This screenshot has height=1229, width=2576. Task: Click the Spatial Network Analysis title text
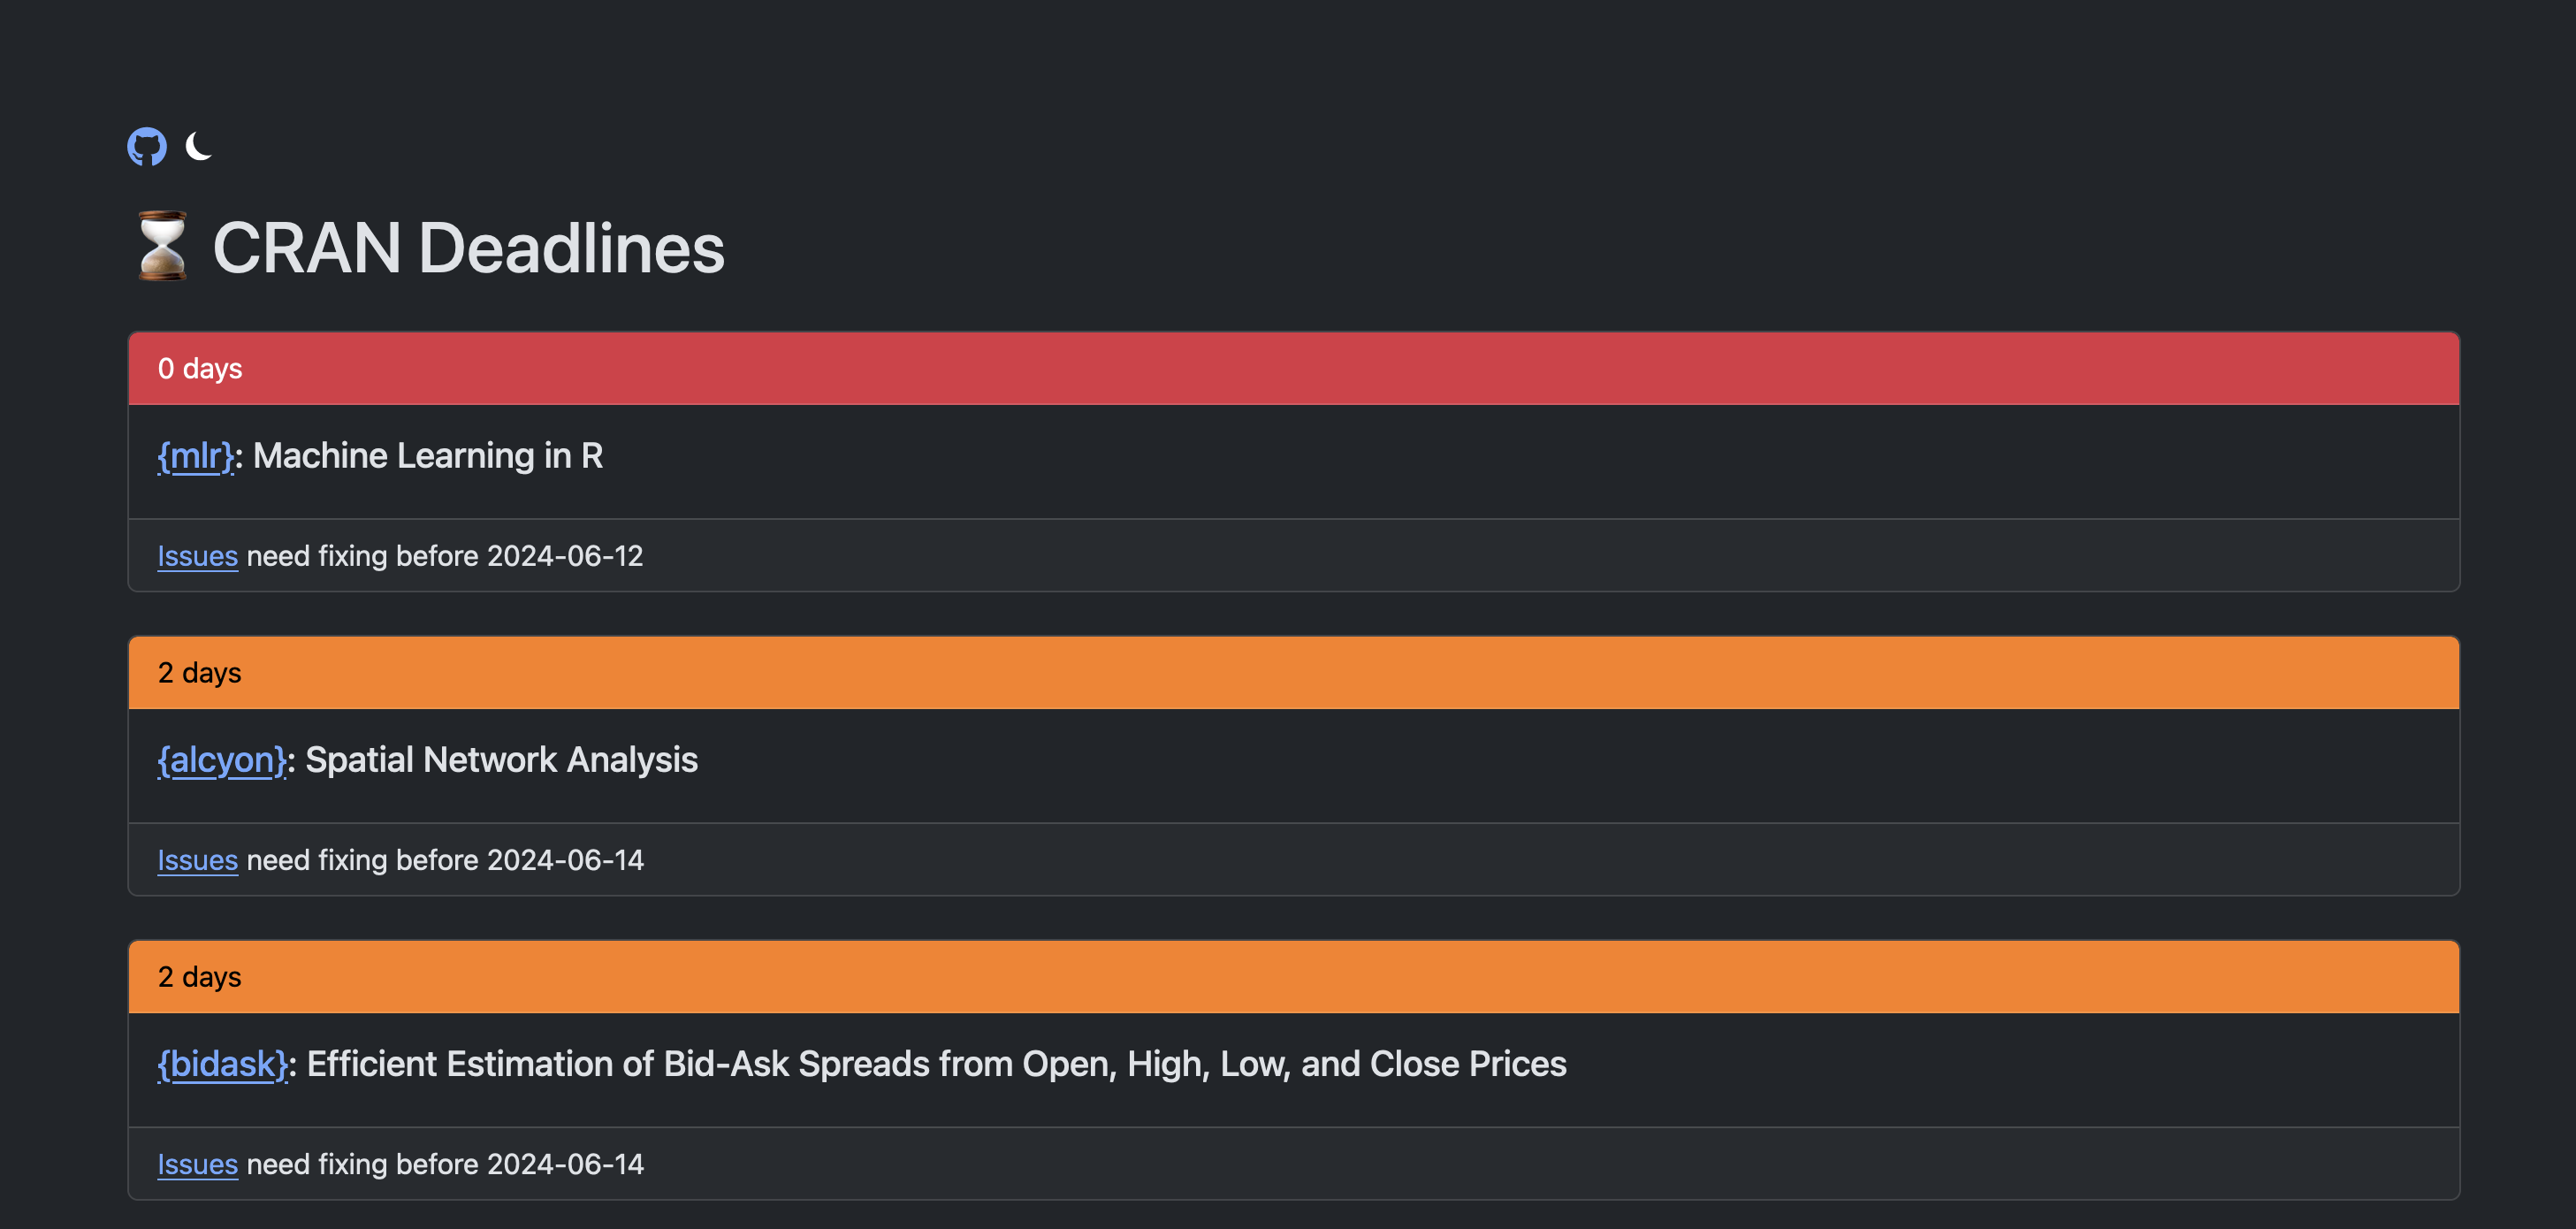click(x=501, y=760)
